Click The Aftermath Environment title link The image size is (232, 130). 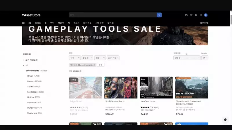[x=189, y=103]
